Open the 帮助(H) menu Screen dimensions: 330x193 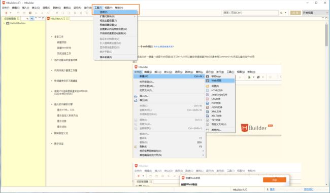(x=119, y=8)
